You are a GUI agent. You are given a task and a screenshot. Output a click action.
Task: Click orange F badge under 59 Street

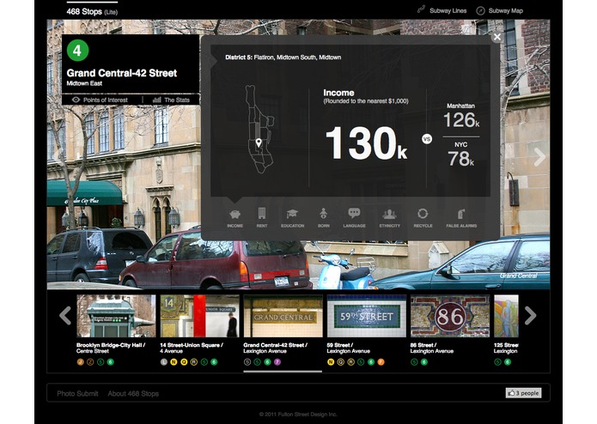(x=381, y=362)
